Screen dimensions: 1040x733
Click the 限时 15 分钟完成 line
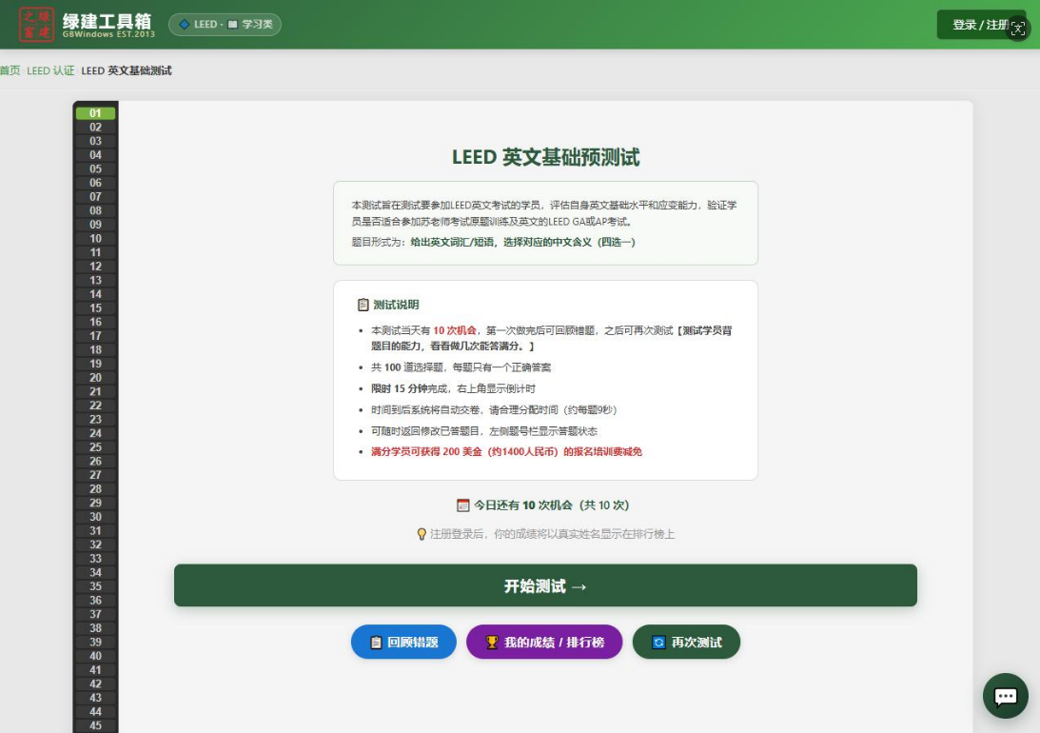pos(453,388)
